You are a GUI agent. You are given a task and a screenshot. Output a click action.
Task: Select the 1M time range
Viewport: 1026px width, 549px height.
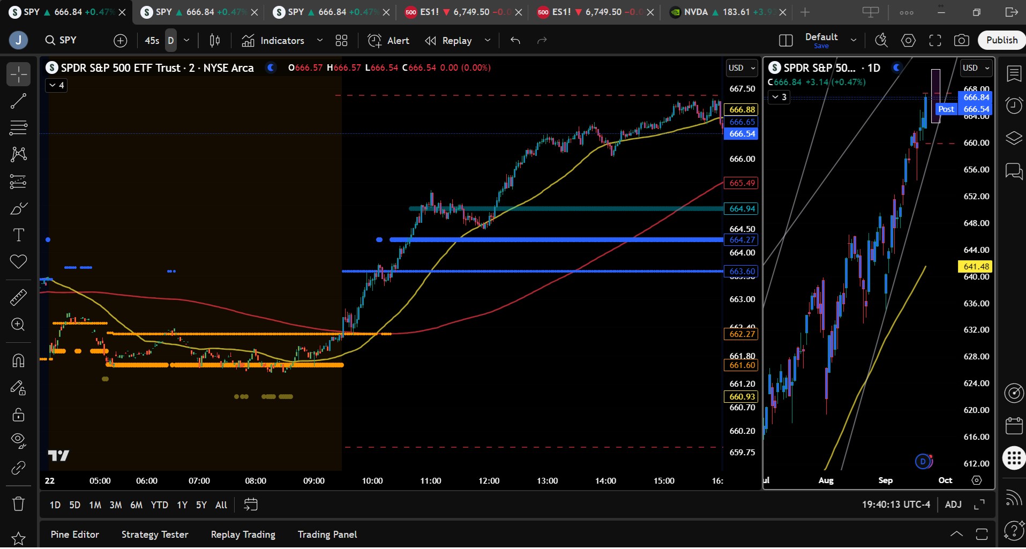click(95, 505)
